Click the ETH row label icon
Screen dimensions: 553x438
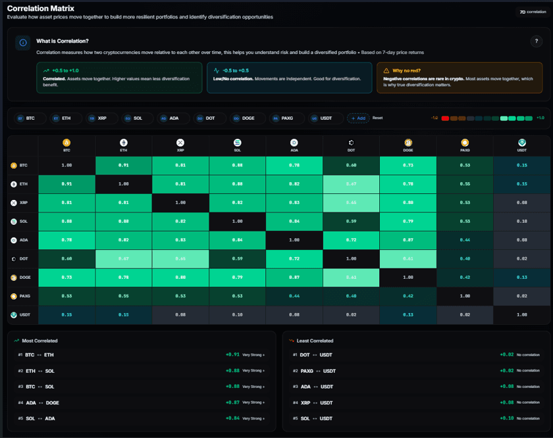coord(14,184)
